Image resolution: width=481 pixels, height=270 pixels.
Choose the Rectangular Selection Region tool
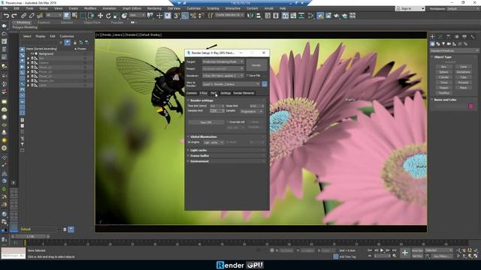[83, 16]
